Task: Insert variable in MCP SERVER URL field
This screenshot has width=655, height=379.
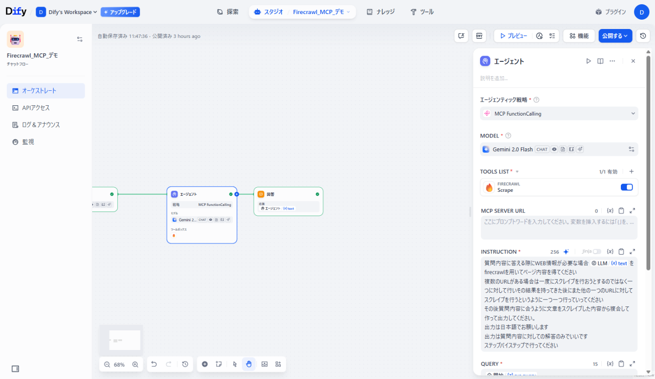Action: pos(610,211)
